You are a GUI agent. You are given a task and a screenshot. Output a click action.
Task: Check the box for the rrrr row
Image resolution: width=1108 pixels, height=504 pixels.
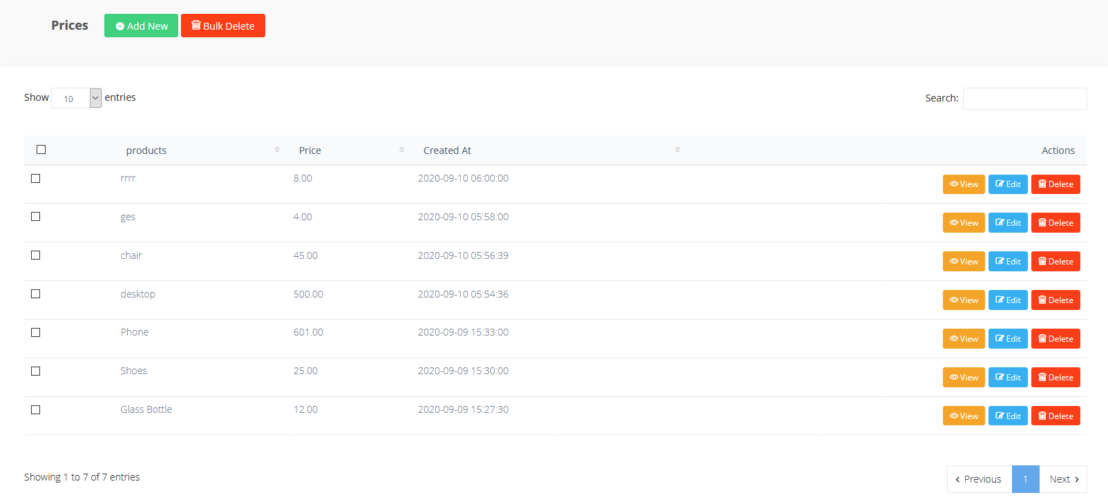point(35,178)
